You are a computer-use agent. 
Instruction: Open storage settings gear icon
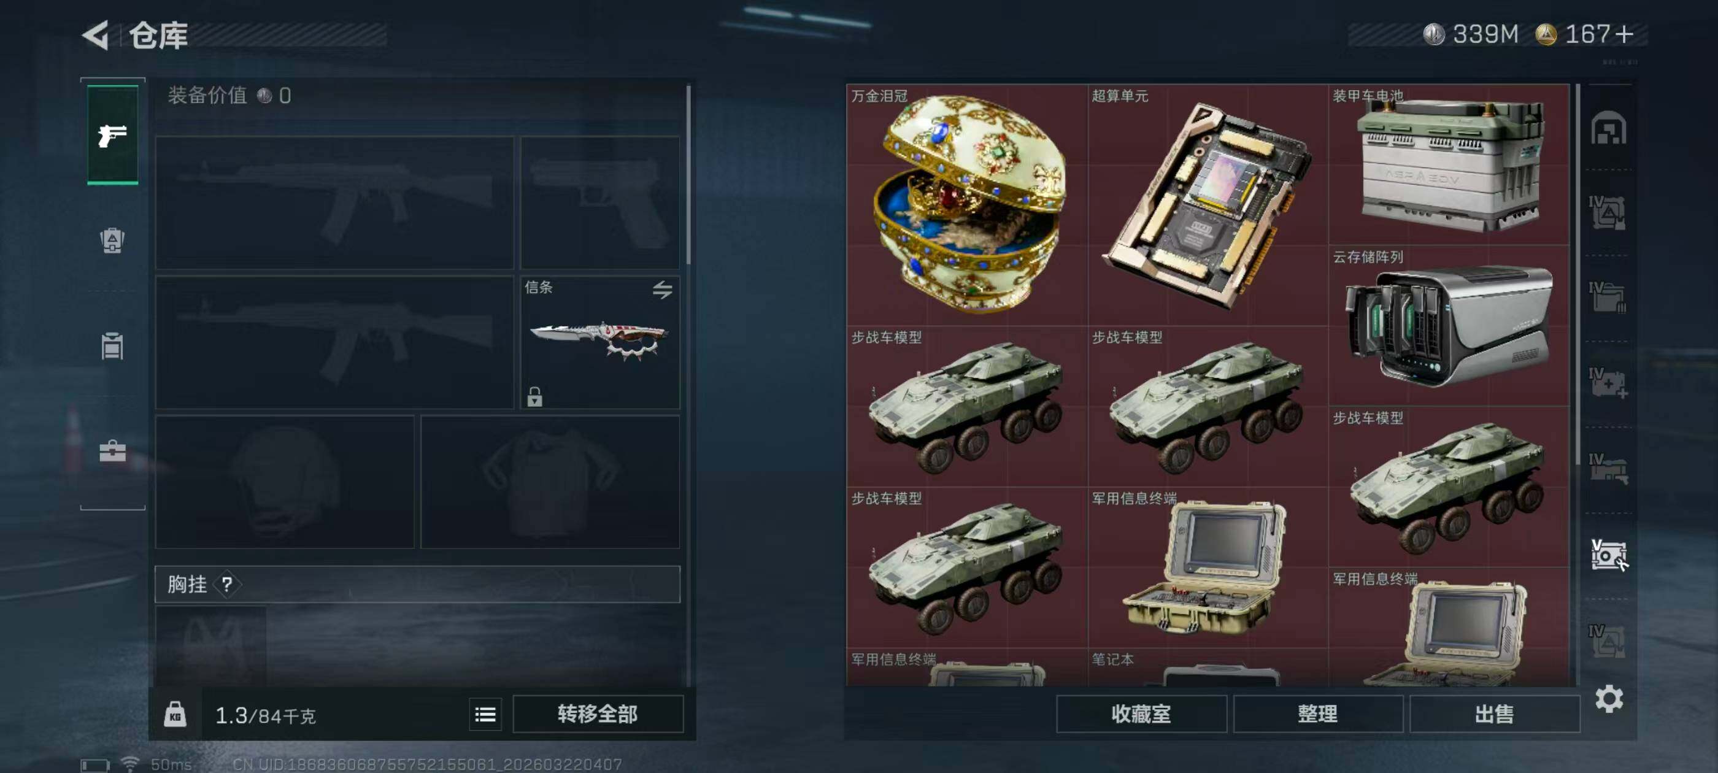point(1609,699)
